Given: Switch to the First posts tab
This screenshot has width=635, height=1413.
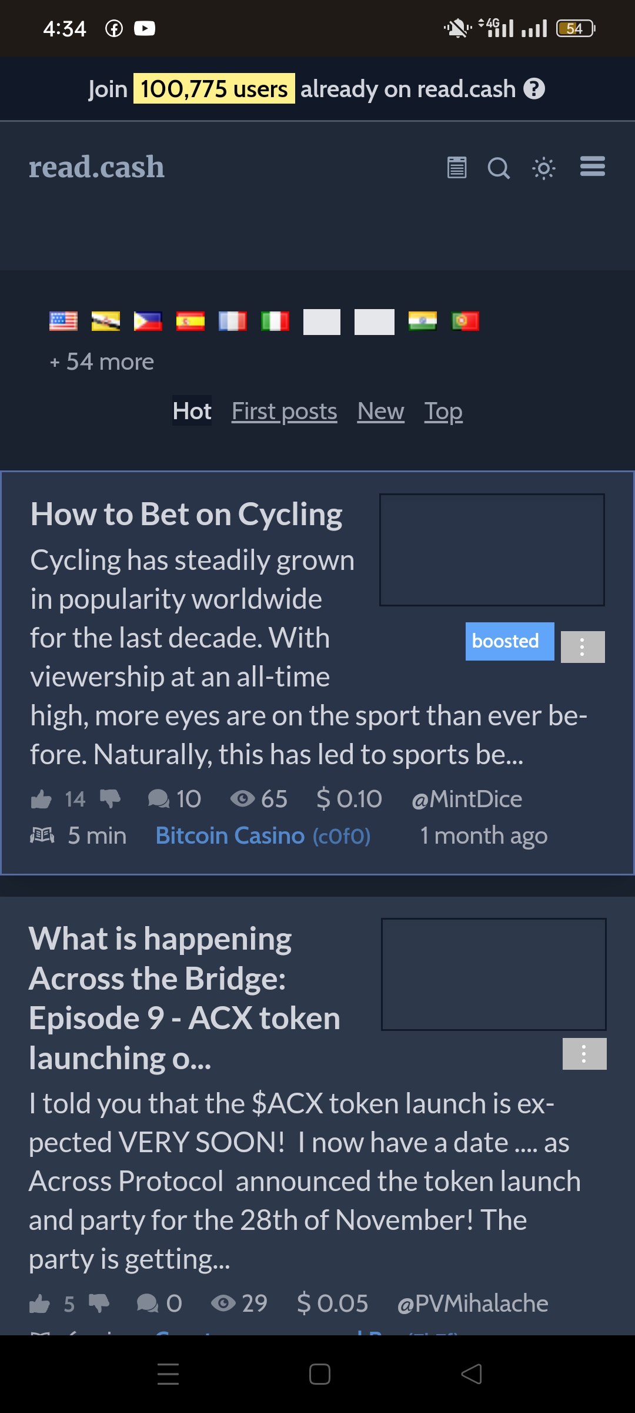Looking at the screenshot, I should (285, 411).
